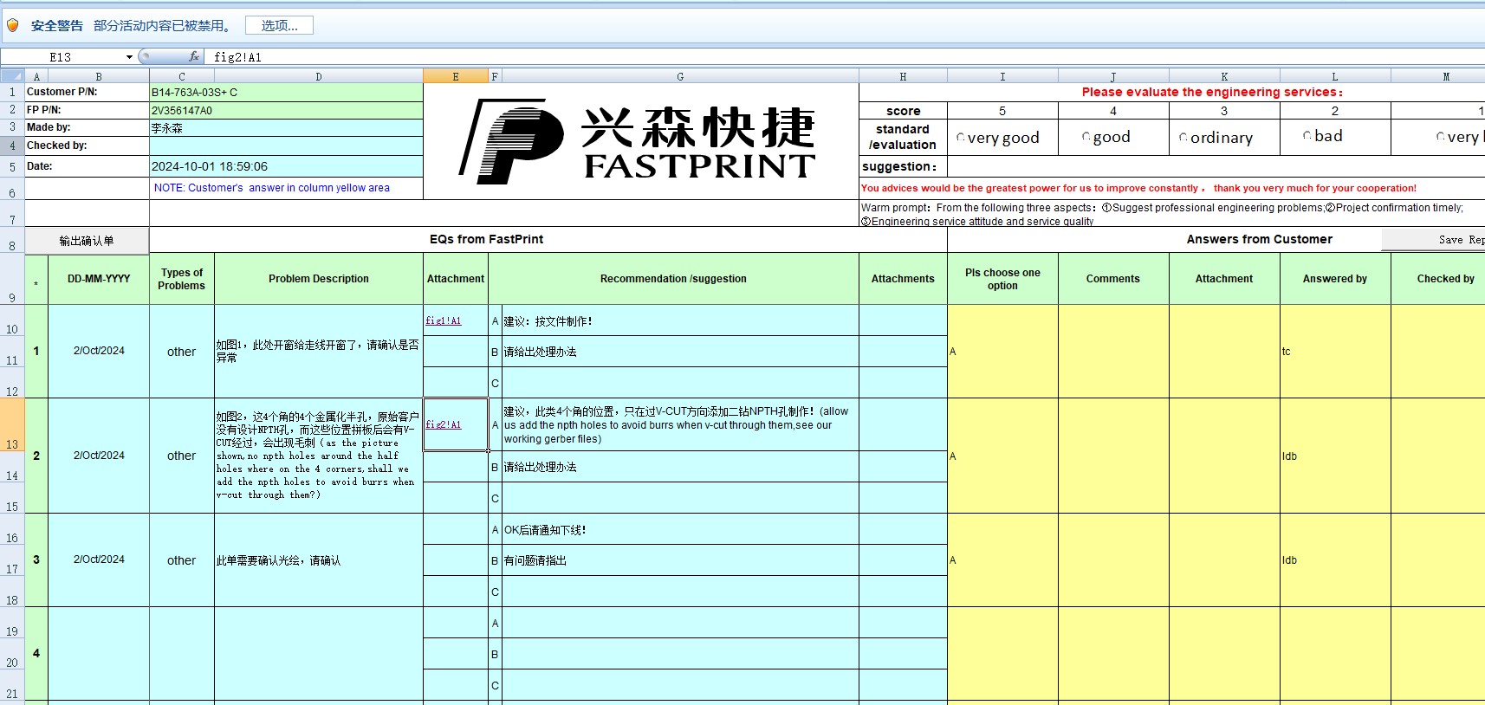
Task: Click item 2 problem description cell
Action: click(x=319, y=456)
